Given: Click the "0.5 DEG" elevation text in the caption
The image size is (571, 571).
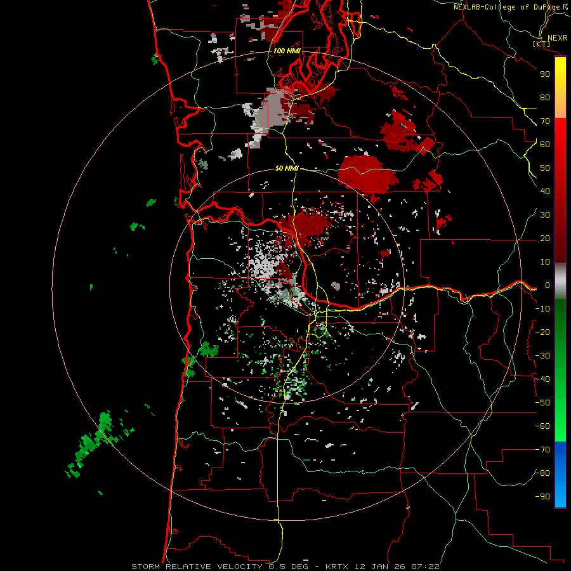Looking at the screenshot, I should coord(289,567).
